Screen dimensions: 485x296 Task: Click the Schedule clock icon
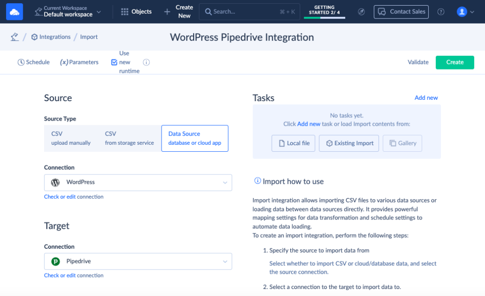point(21,62)
